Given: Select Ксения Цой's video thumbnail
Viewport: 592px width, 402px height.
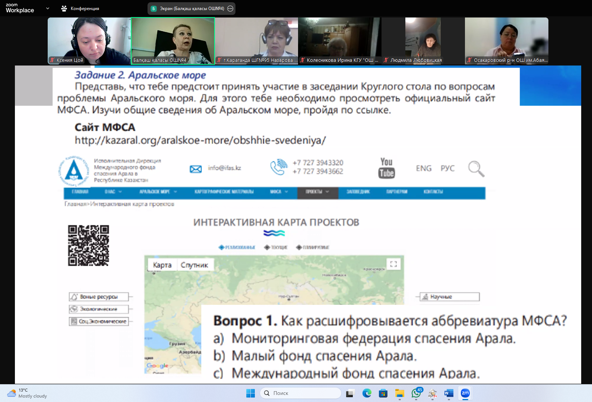Looking at the screenshot, I should [x=89, y=41].
